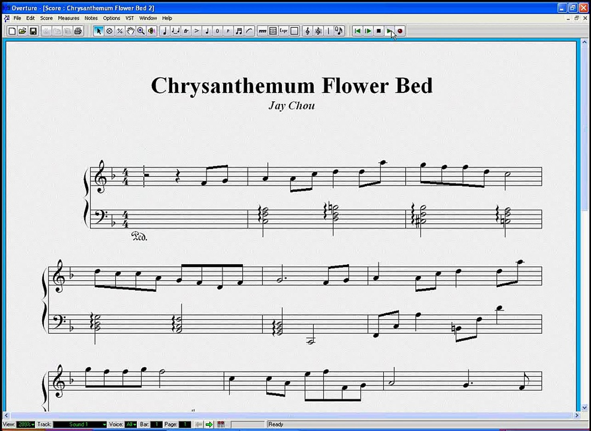Print the score using printer icon
The image size is (591, 431).
(x=78, y=31)
